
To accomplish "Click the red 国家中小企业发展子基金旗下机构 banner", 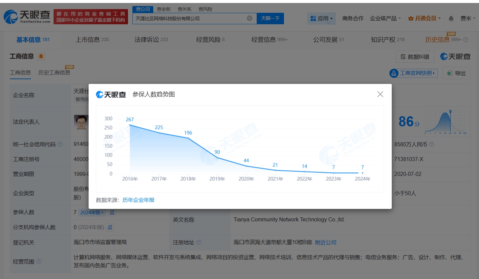I will [91, 17].
